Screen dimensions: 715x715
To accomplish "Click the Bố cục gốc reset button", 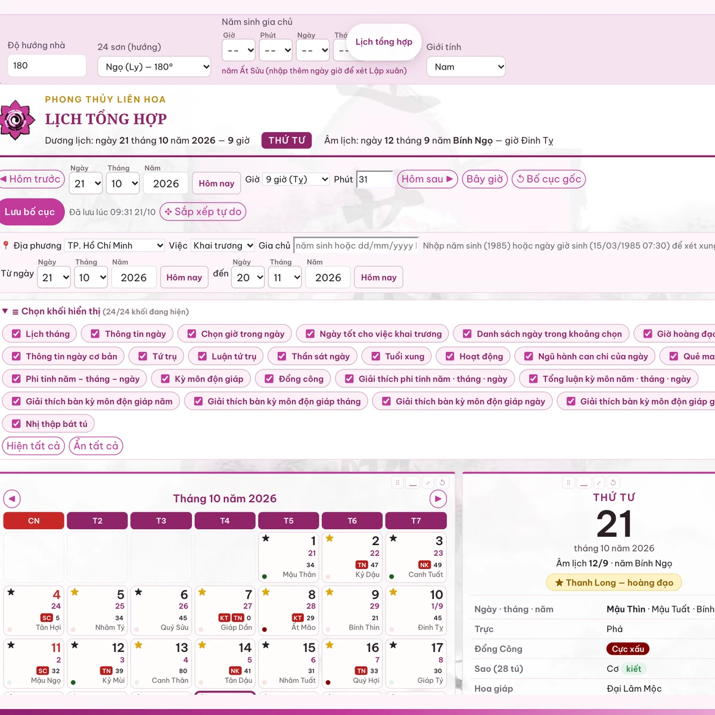I will [x=549, y=179].
